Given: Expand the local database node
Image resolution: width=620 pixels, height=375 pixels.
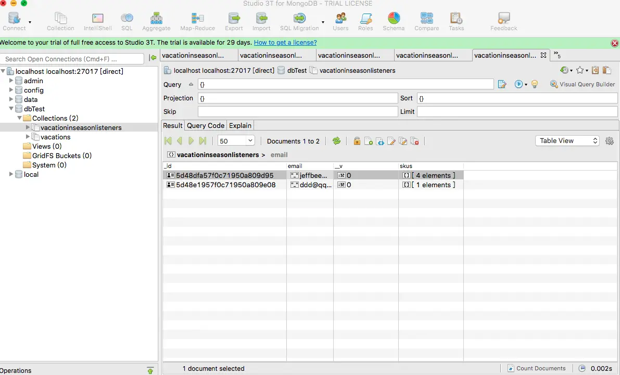Looking at the screenshot, I should [11, 174].
